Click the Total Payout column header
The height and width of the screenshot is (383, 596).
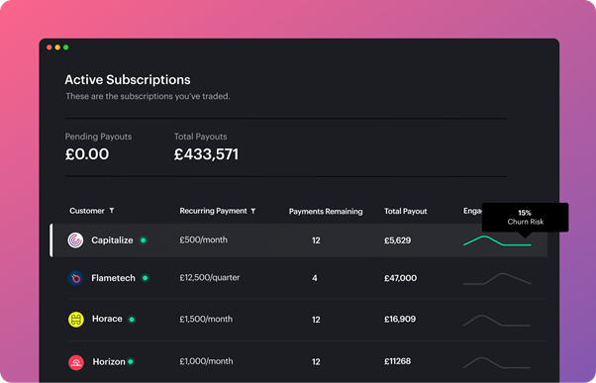(x=406, y=211)
